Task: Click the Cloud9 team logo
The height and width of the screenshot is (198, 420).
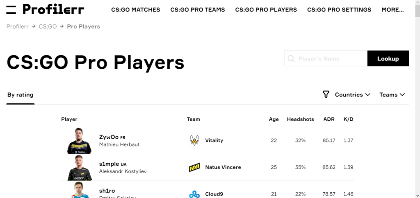Action: [194, 193]
